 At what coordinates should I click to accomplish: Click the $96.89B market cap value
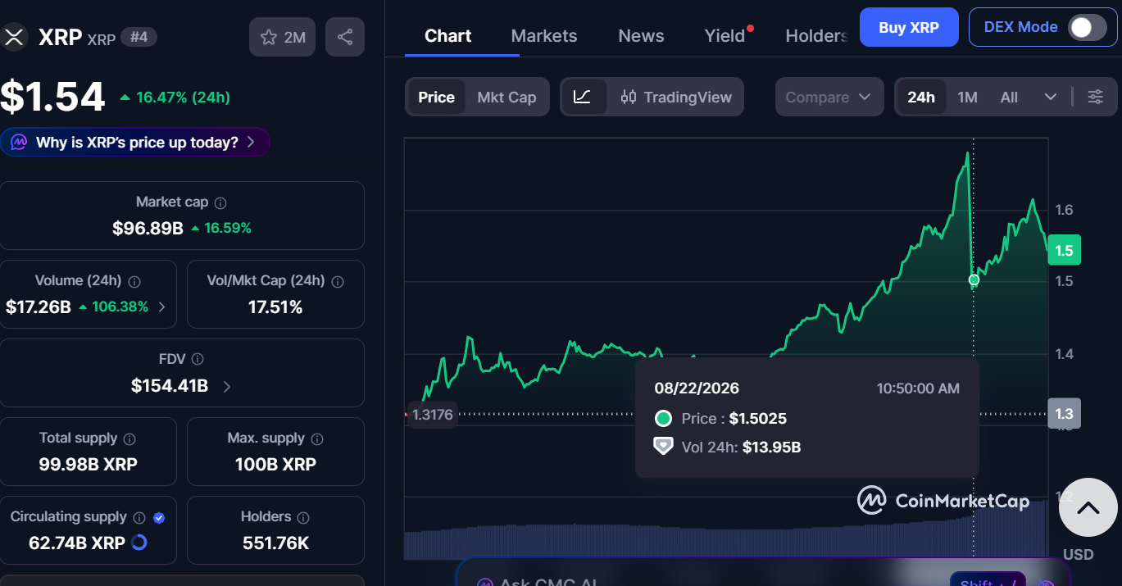(x=148, y=228)
